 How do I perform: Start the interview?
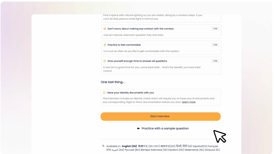point(160,116)
